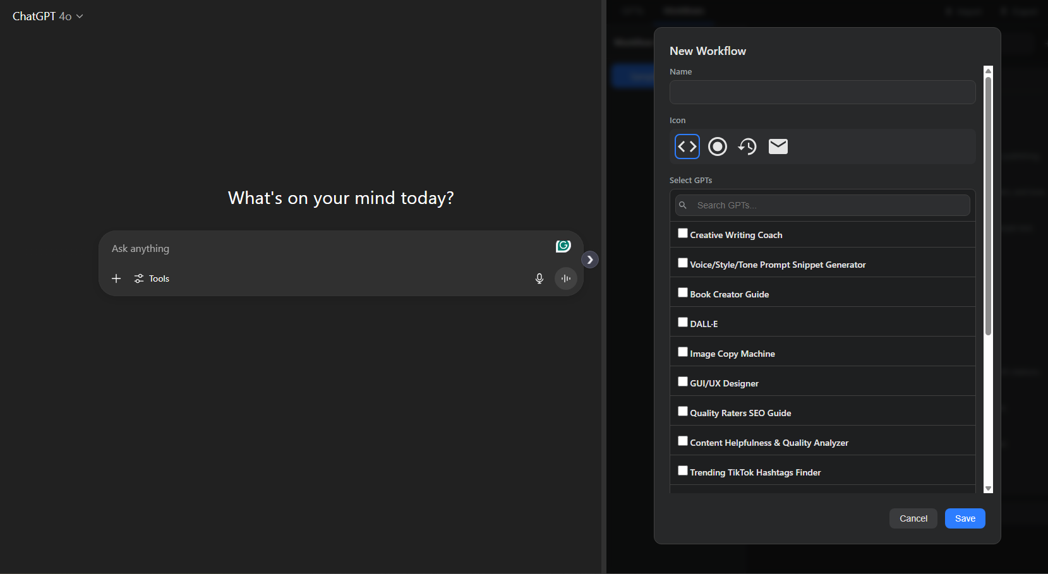Click the scrollbar up arrow
Screen dimensions: 1048x574
coord(989,71)
